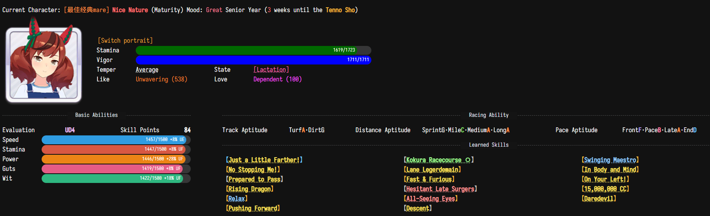Click the 15,000,000 CC skill
710x216 pixels.
tap(605, 189)
